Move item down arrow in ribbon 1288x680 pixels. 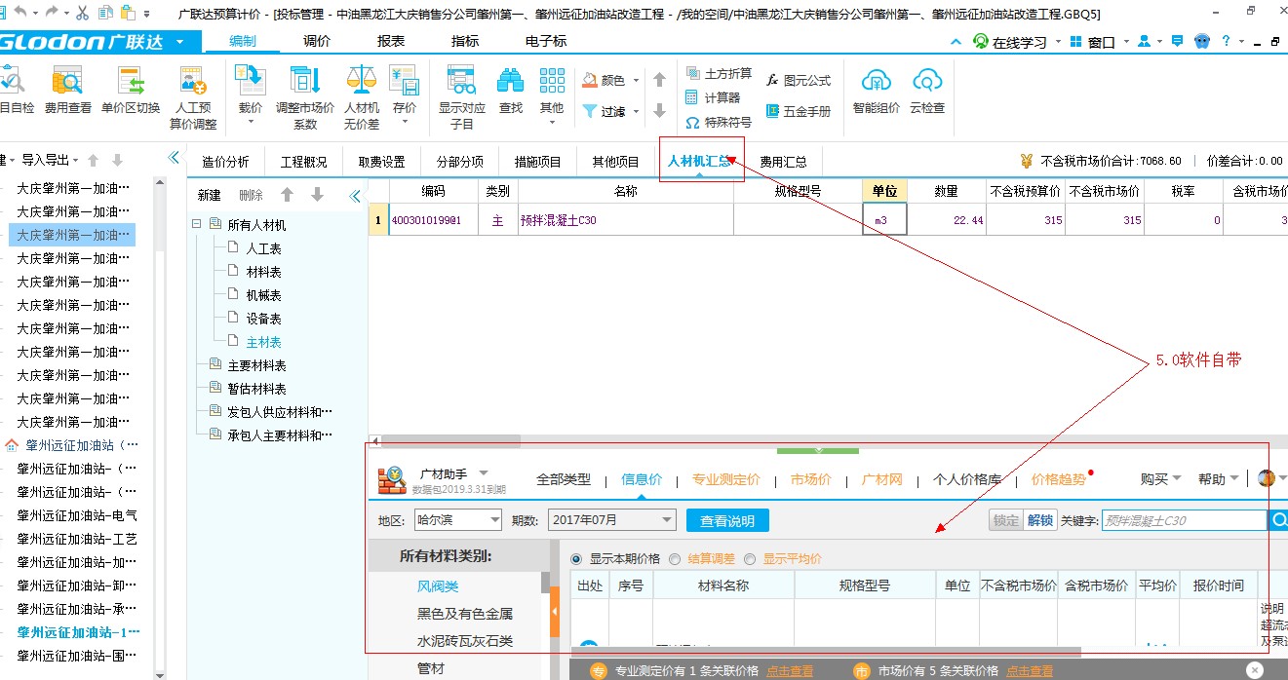point(659,111)
